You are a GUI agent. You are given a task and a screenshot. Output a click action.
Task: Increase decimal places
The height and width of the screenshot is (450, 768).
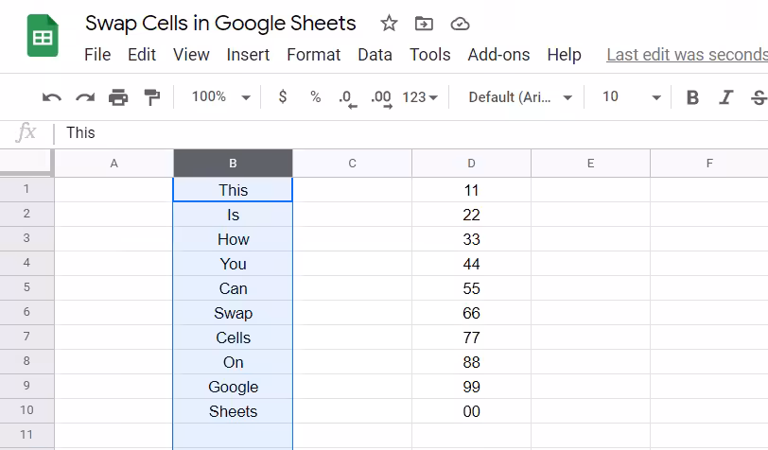381,98
